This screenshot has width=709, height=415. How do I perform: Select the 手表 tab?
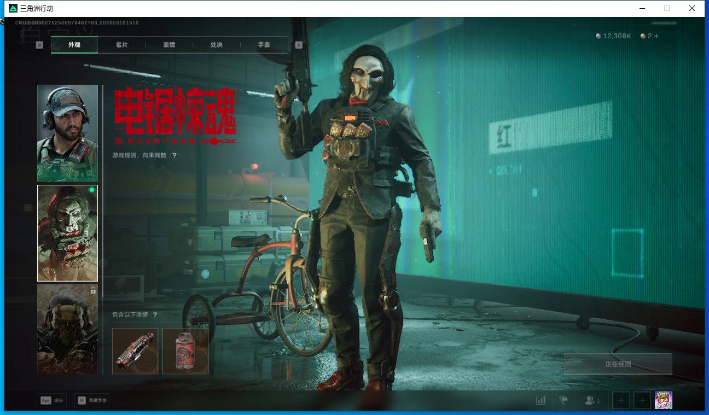click(x=264, y=45)
